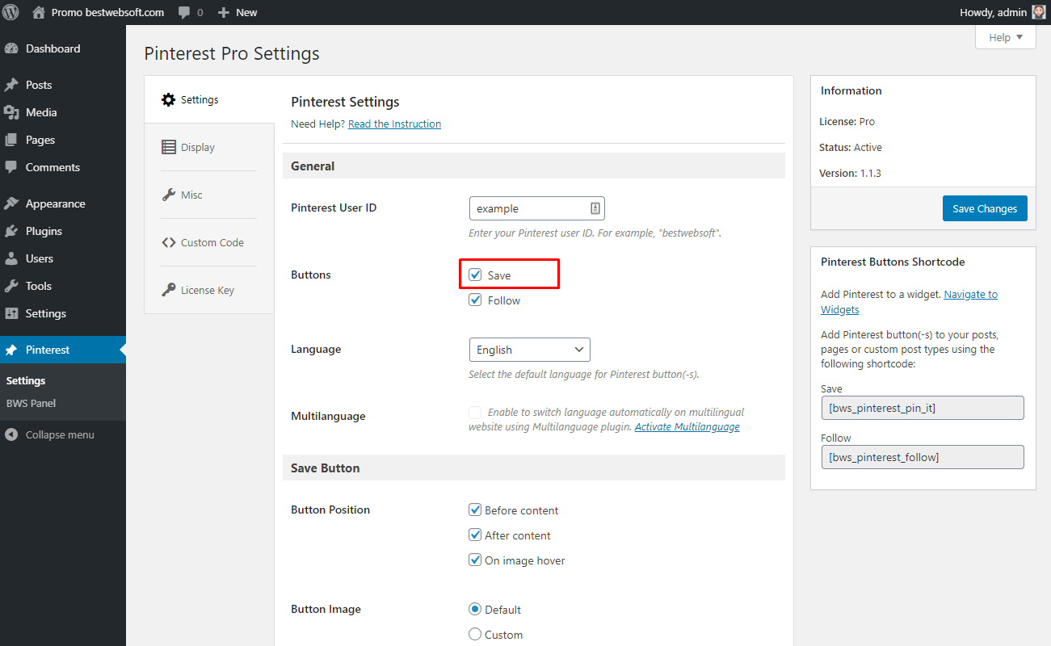Click Promo bestwebsoft.com site link
Viewport: 1051px width, 646px height.
click(x=107, y=12)
